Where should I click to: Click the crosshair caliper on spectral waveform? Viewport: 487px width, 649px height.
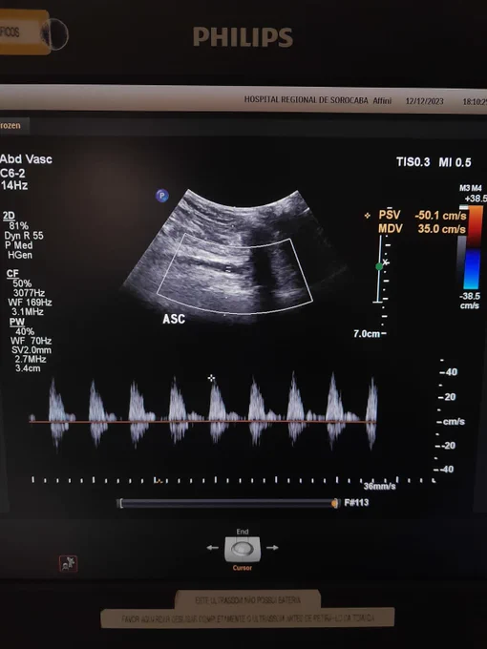point(212,378)
